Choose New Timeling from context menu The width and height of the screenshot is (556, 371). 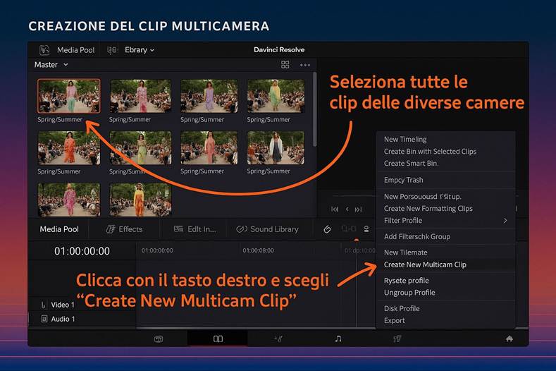pos(405,139)
